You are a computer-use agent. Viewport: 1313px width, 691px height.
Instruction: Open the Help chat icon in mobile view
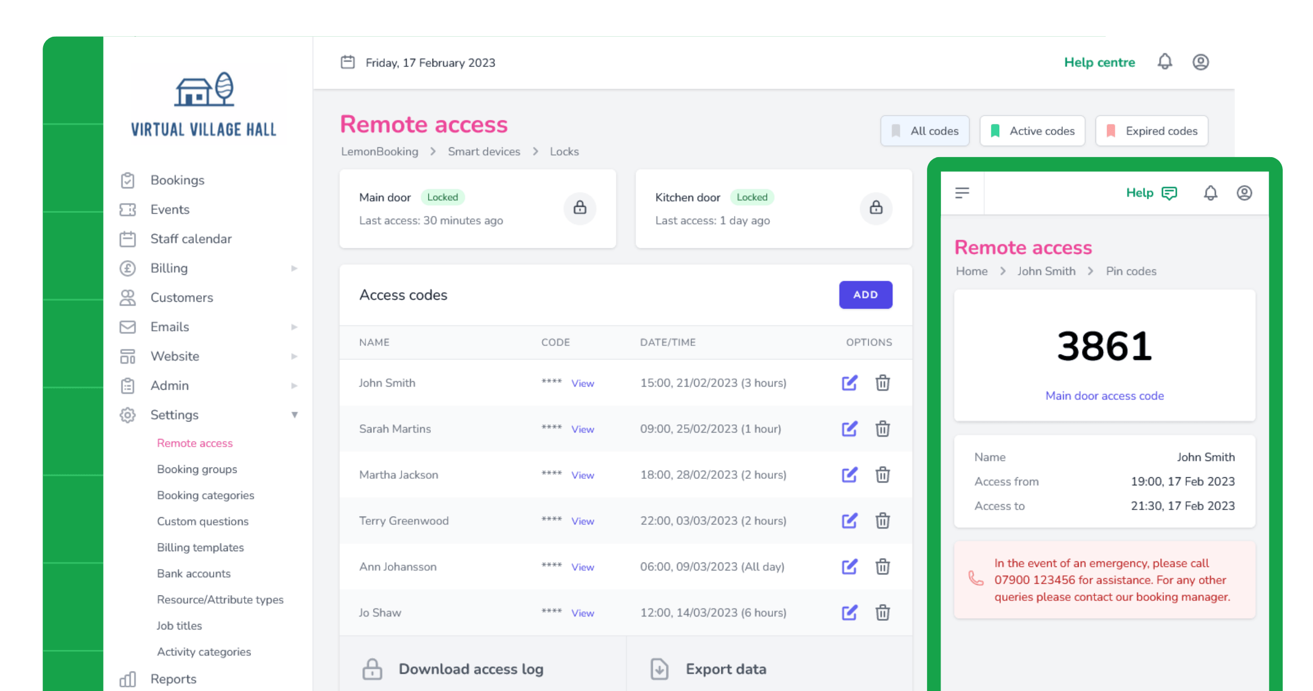point(1169,193)
